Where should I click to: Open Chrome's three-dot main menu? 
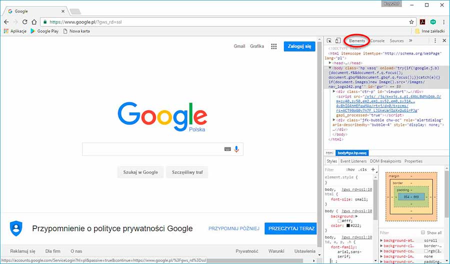point(444,22)
